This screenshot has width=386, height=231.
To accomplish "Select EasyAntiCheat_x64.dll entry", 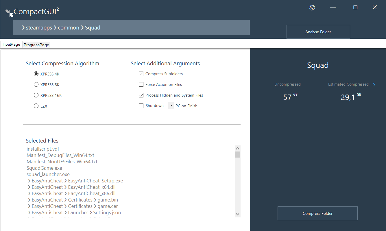I will tap(71, 187).
